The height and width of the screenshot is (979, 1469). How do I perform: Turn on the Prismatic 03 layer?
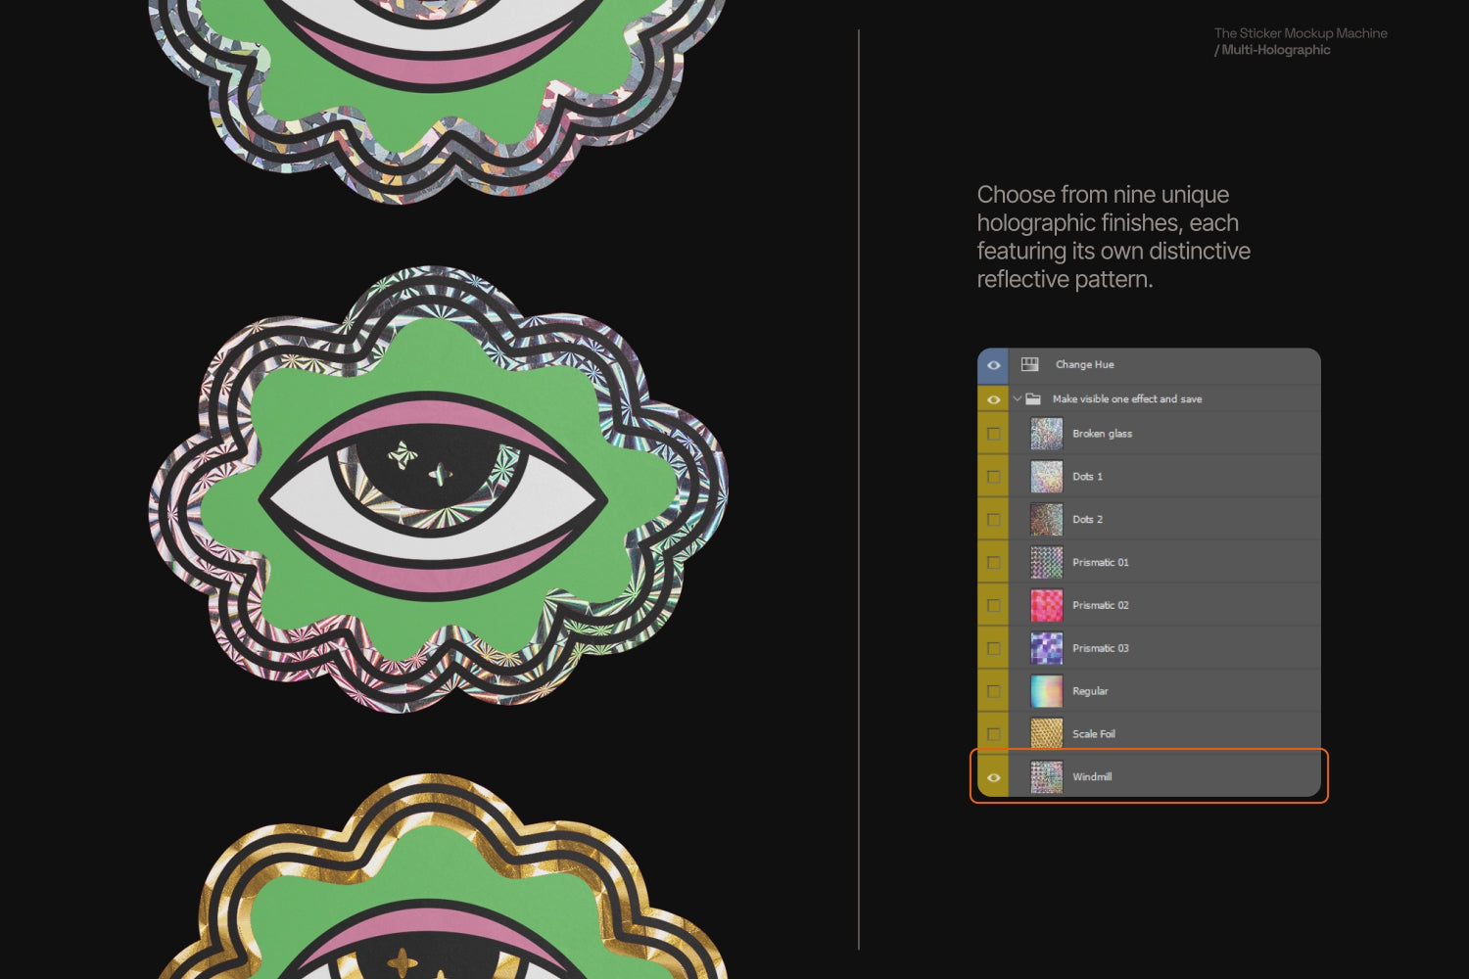[x=993, y=648]
